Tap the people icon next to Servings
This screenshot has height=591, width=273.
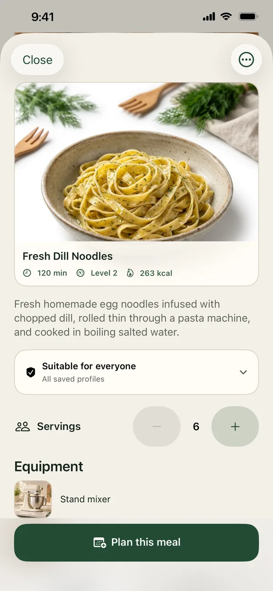click(22, 427)
